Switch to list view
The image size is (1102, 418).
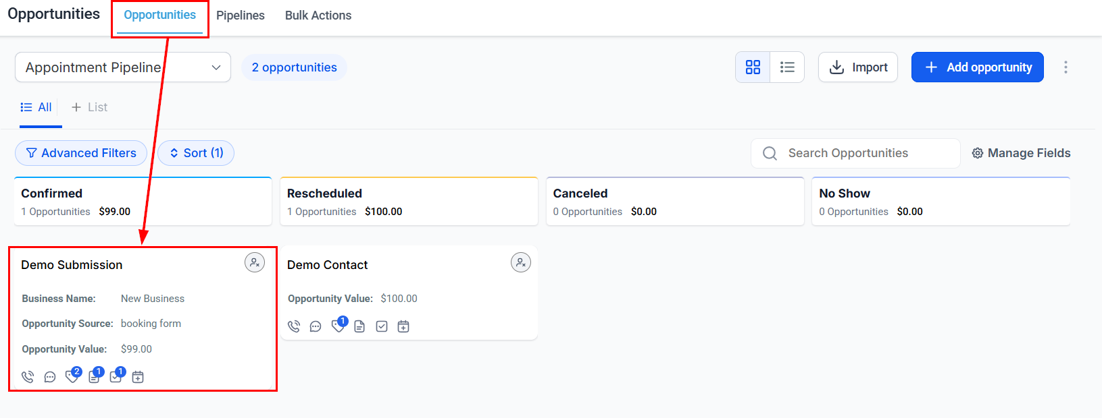787,67
